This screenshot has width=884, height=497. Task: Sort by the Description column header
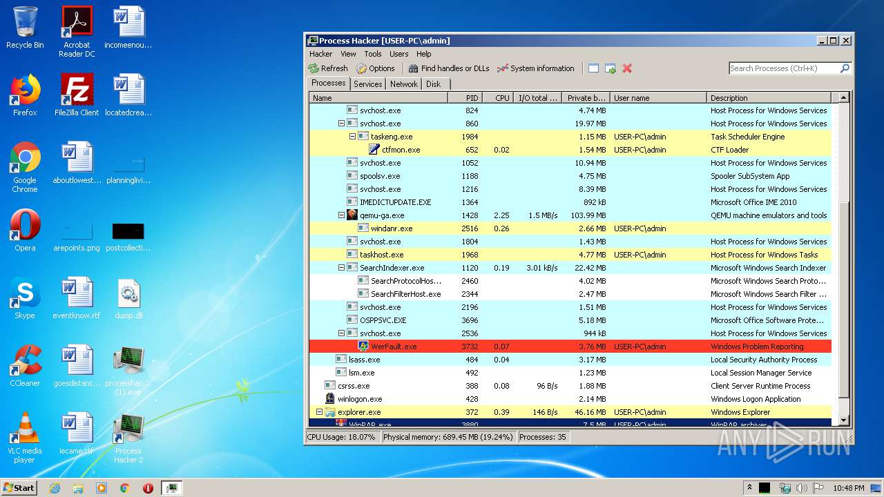click(769, 98)
